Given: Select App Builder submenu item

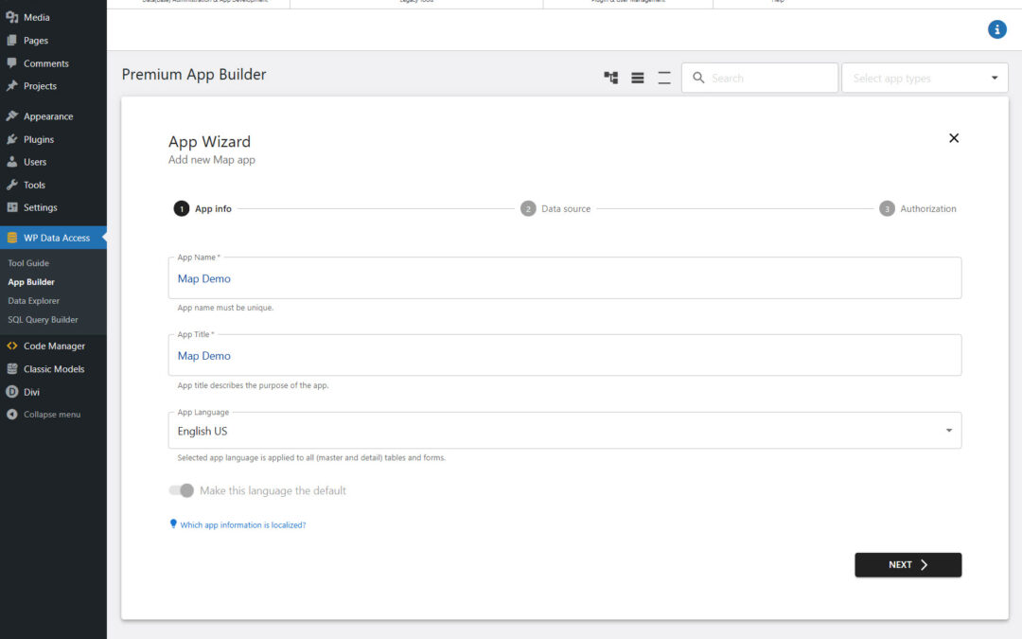Looking at the screenshot, I should [x=31, y=282].
